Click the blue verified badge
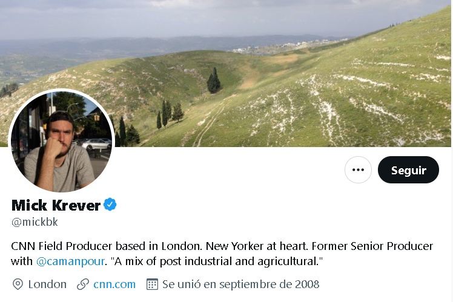 (x=110, y=205)
